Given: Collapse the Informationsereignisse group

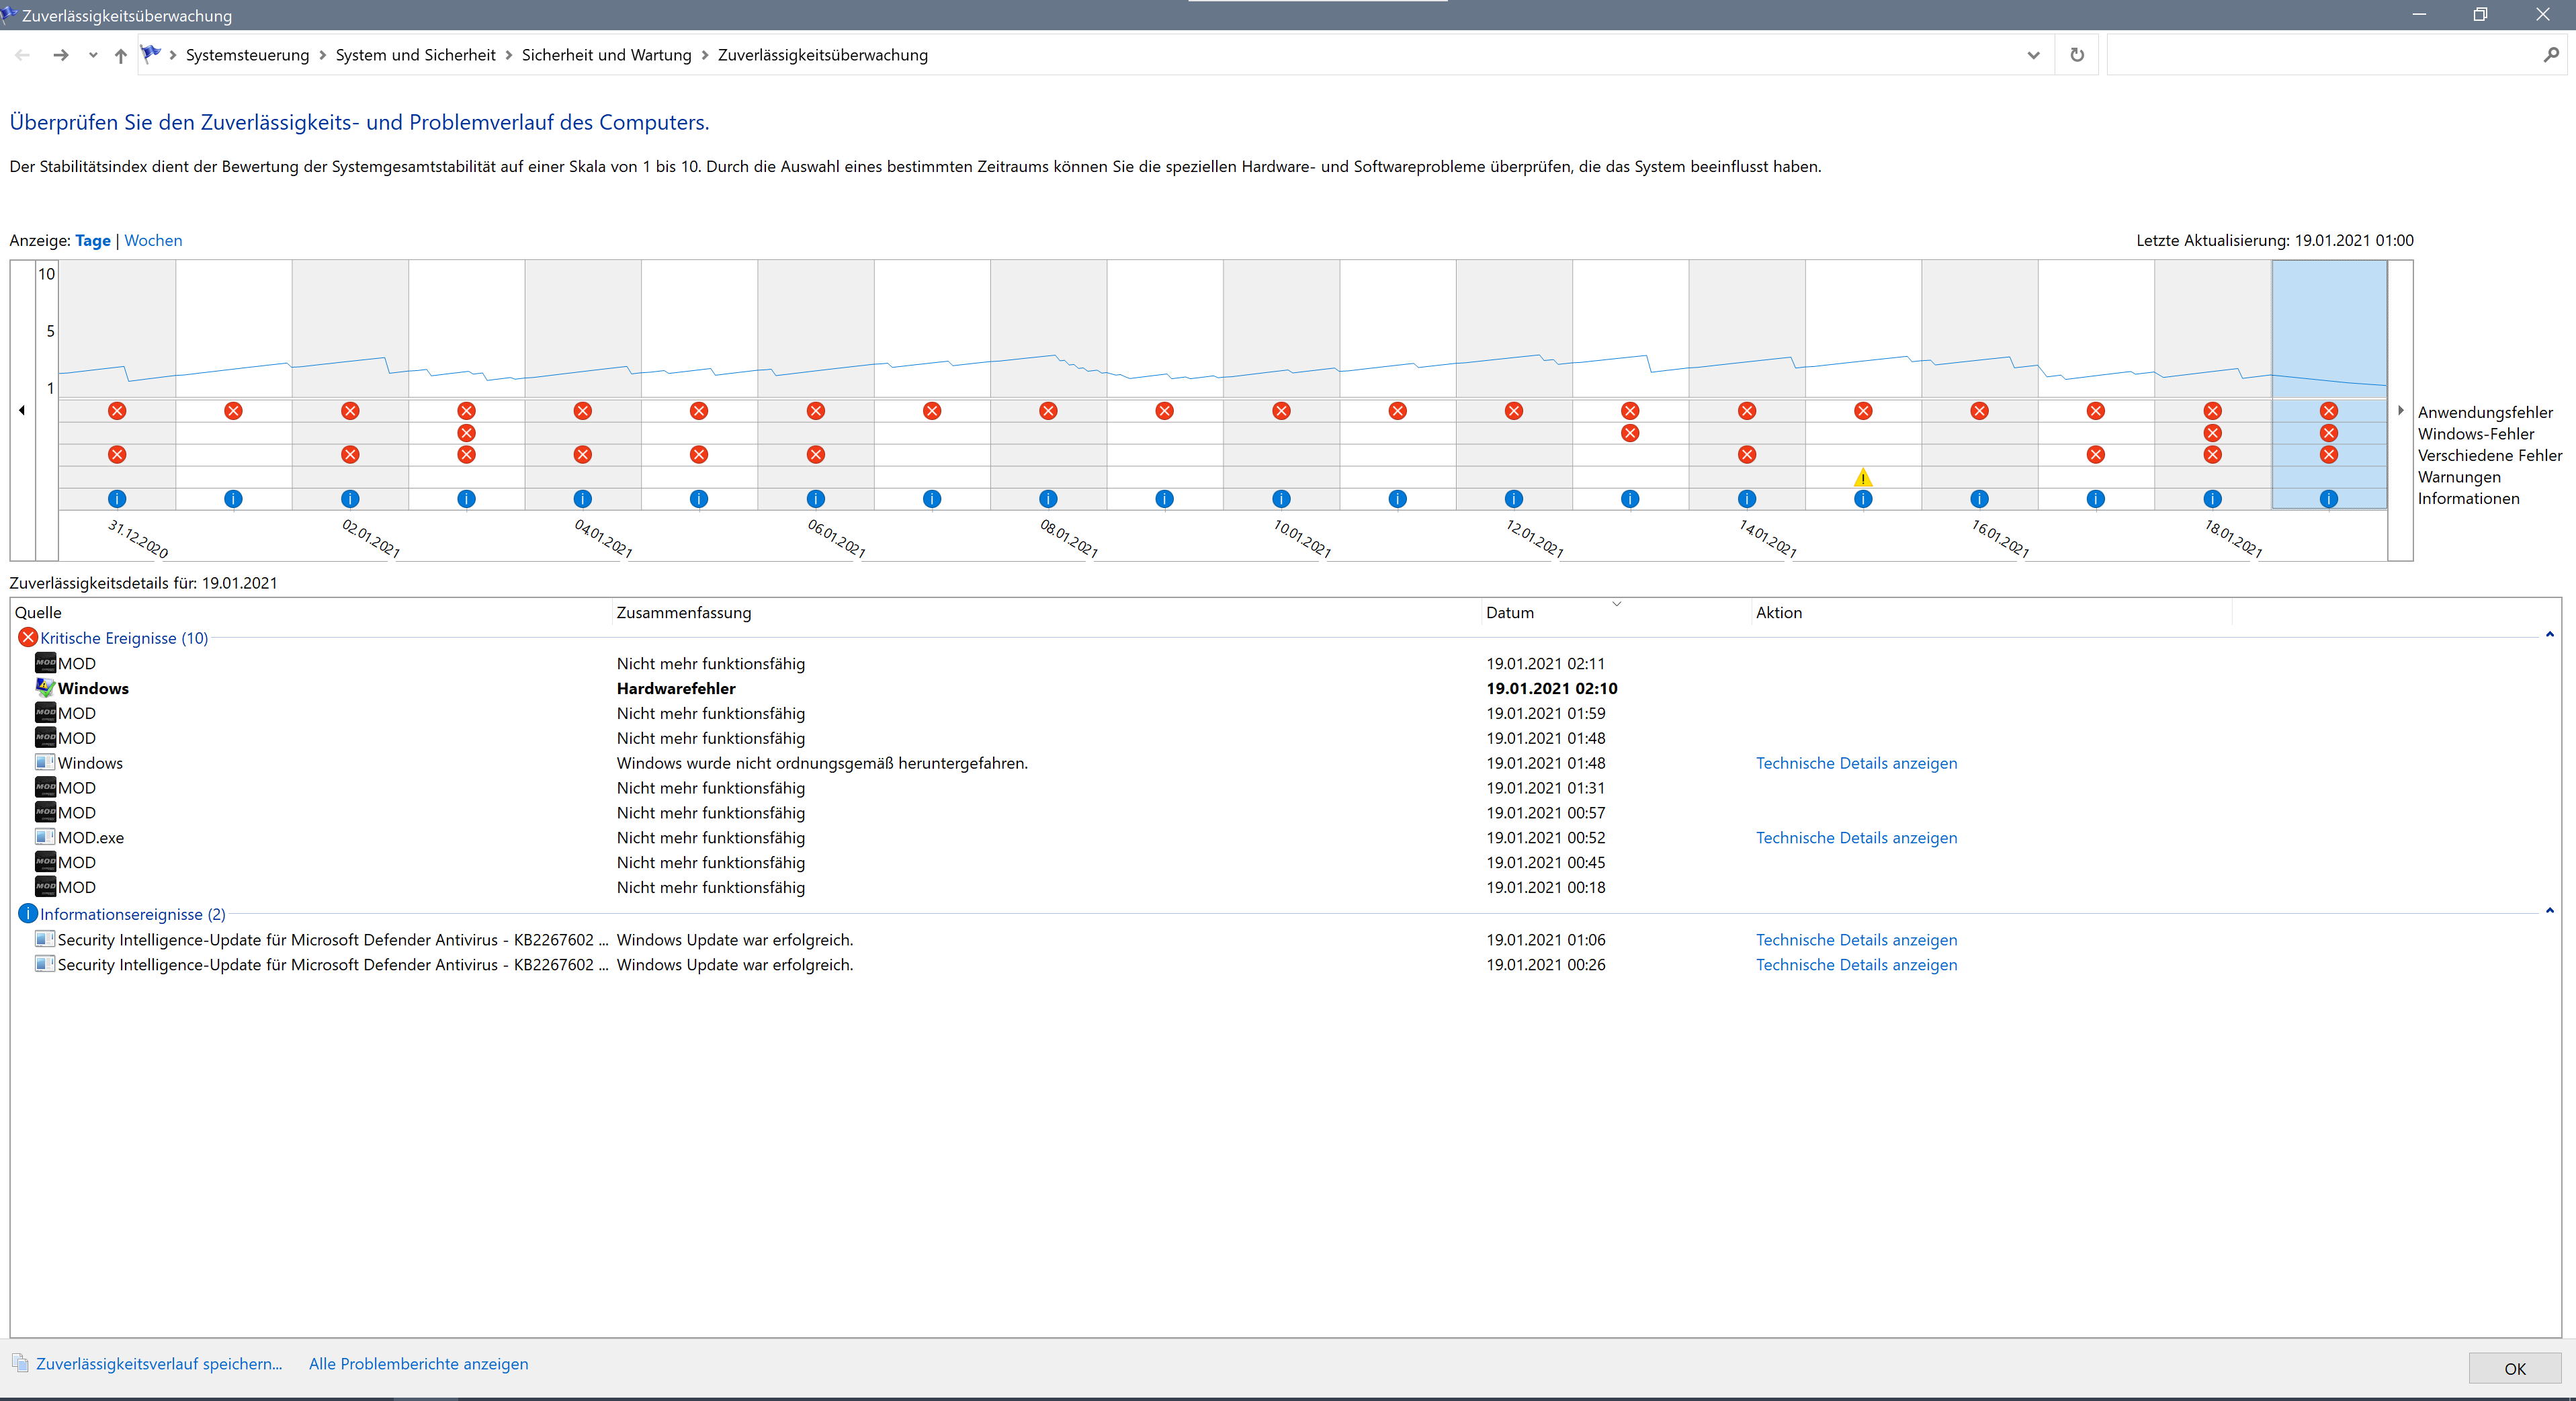Looking at the screenshot, I should coord(2549,910).
